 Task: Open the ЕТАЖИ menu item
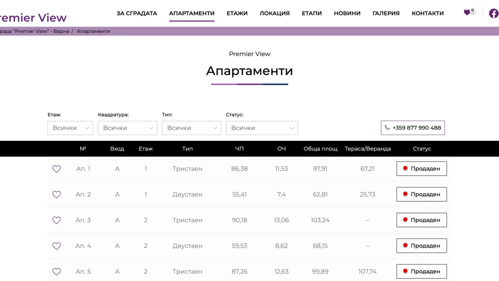[237, 13]
